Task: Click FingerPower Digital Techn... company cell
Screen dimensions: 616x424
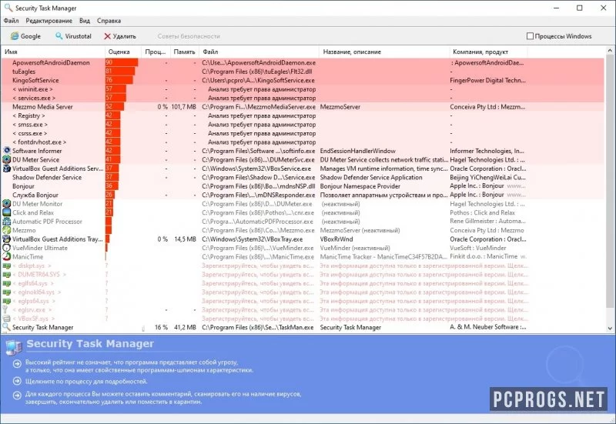Action: click(x=487, y=80)
